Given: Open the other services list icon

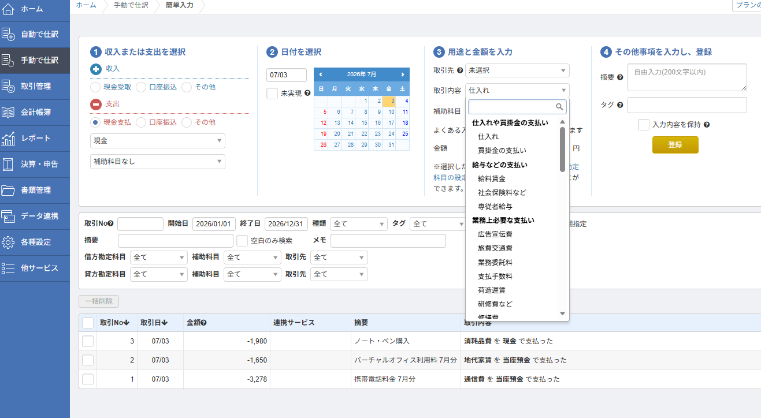Looking at the screenshot, I should click(x=8, y=268).
